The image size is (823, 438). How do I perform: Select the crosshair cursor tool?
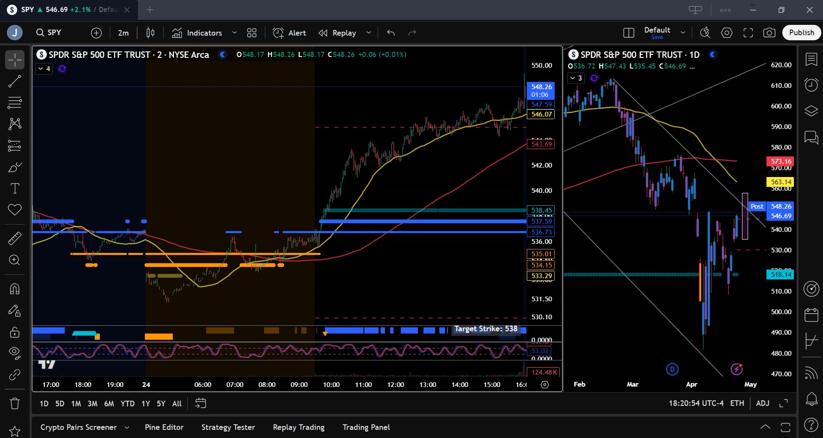tap(15, 60)
